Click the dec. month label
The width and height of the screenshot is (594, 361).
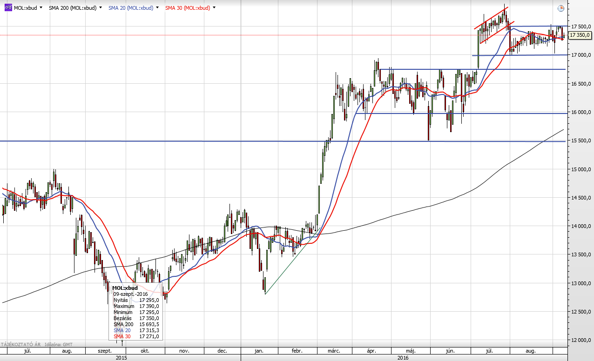[x=222, y=351]
